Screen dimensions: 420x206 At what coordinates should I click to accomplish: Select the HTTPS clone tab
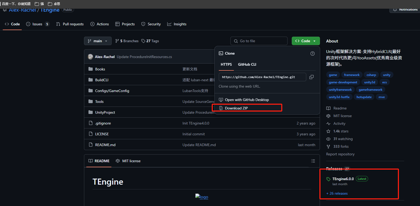[226, 64]
